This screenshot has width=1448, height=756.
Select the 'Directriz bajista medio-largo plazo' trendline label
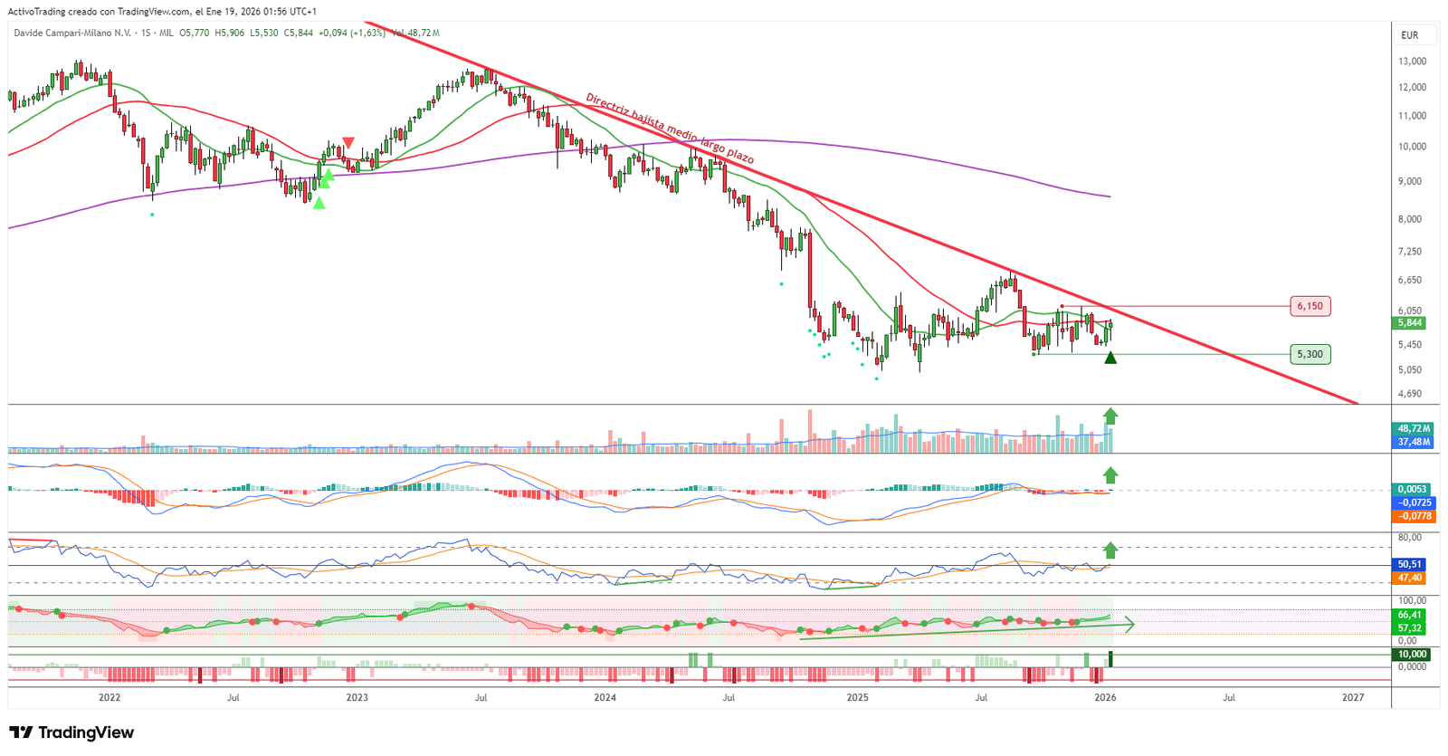coord(669,129)
